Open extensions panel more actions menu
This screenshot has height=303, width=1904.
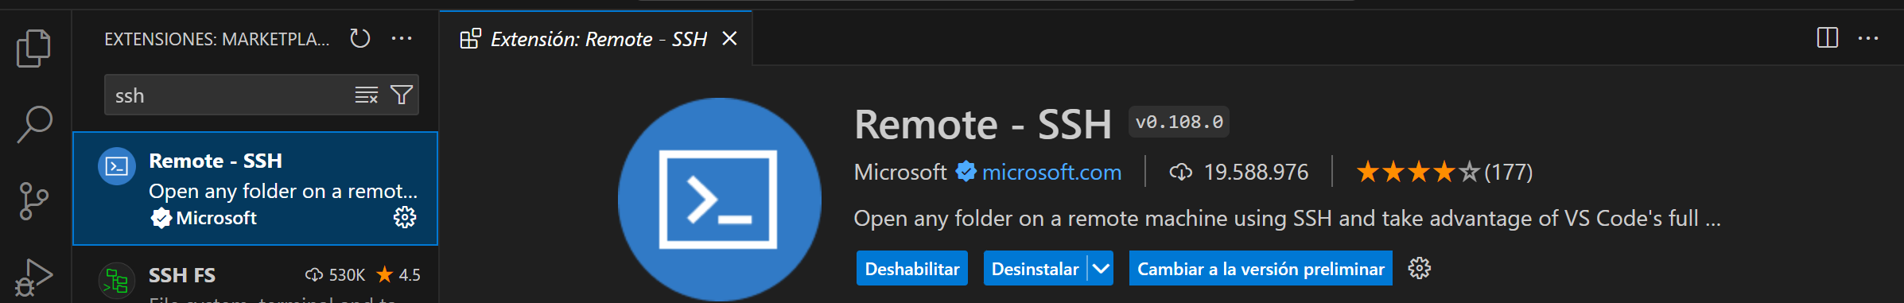point(402,38)
